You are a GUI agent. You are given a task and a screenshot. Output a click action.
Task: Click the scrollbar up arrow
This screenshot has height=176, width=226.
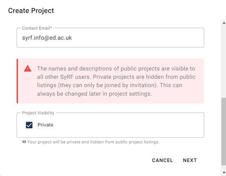(223, 22)
